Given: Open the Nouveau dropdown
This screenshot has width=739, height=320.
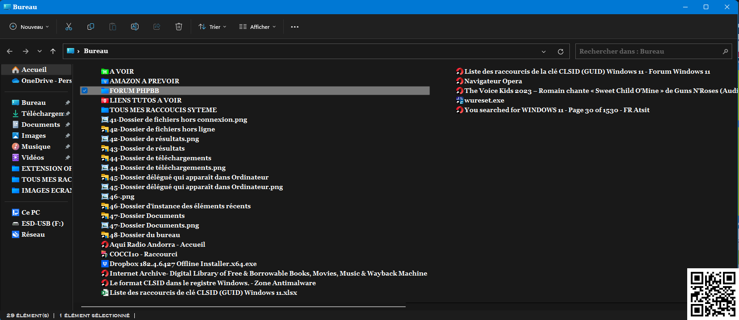Looking at the screenshot, I should click(x=29, y=27).
